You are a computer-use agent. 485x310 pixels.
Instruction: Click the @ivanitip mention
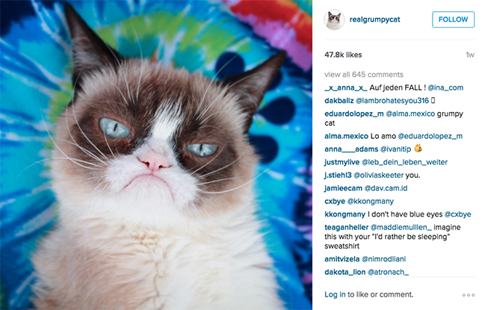click(x=395, y=149)
